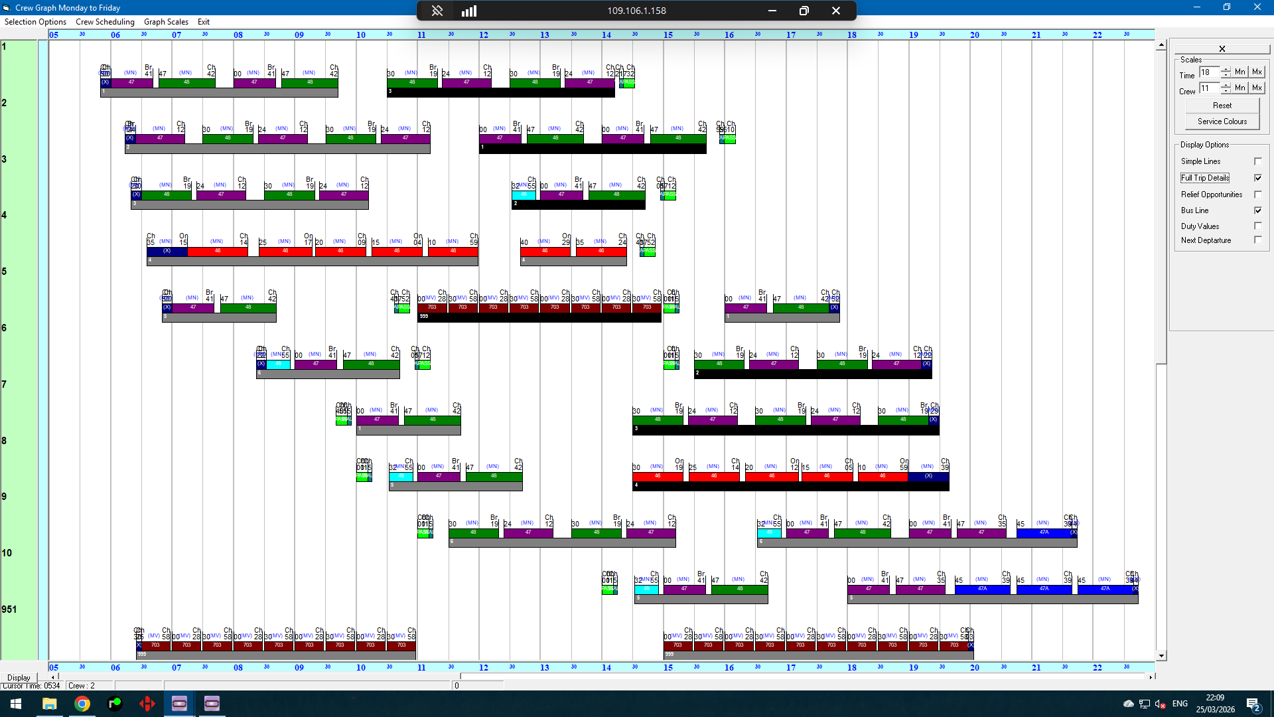Increase the Time scale with up arrow
The width and height of the screenshot is (1274, 717).
coord(1226,69)
